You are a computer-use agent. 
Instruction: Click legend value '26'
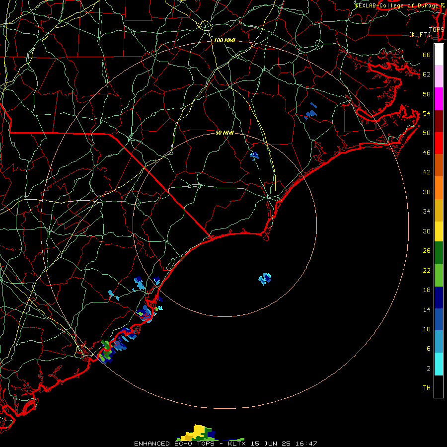coord(427,251)
